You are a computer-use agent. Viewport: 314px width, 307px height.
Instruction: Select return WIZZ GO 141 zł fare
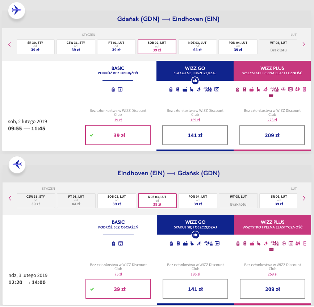(196, 289)
